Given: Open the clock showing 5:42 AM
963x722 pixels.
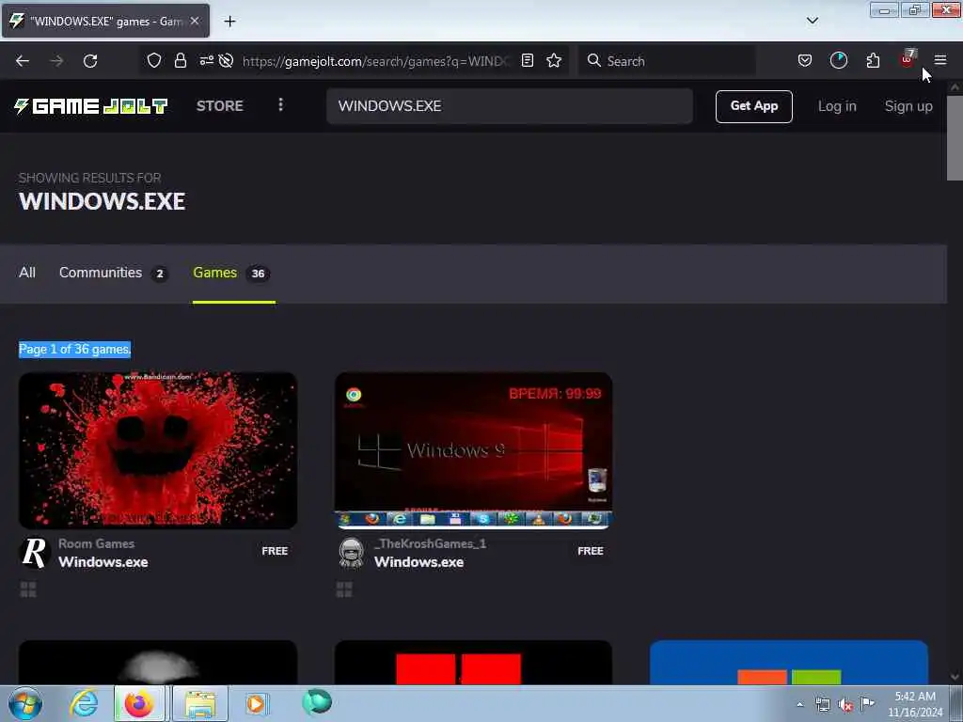Looking at the screenshot, I should coord(915,704).
